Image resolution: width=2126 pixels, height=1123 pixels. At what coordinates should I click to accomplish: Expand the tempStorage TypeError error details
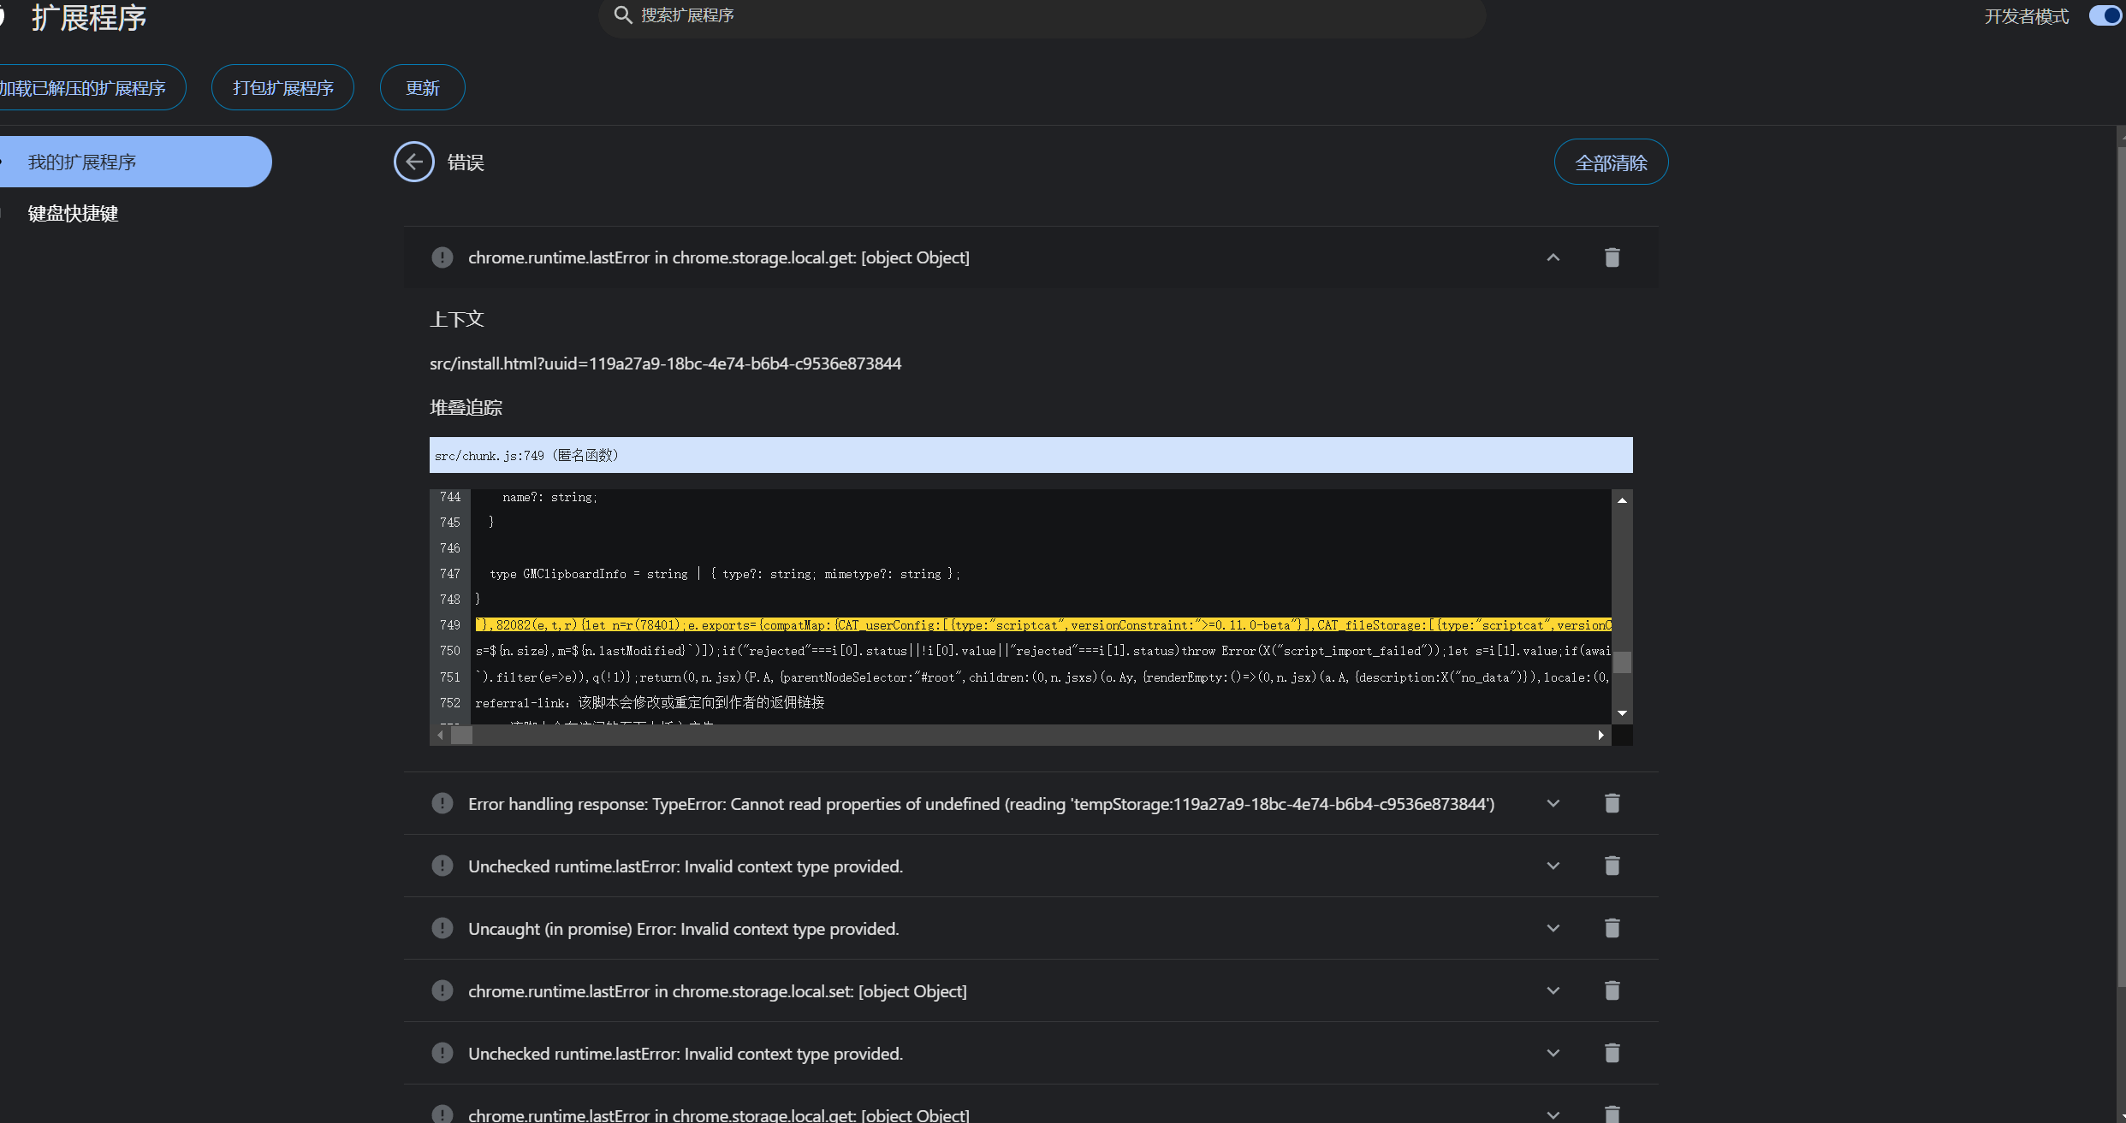tap(1553, 803)
